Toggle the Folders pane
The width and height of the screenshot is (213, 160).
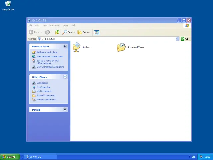pos(84,32)
